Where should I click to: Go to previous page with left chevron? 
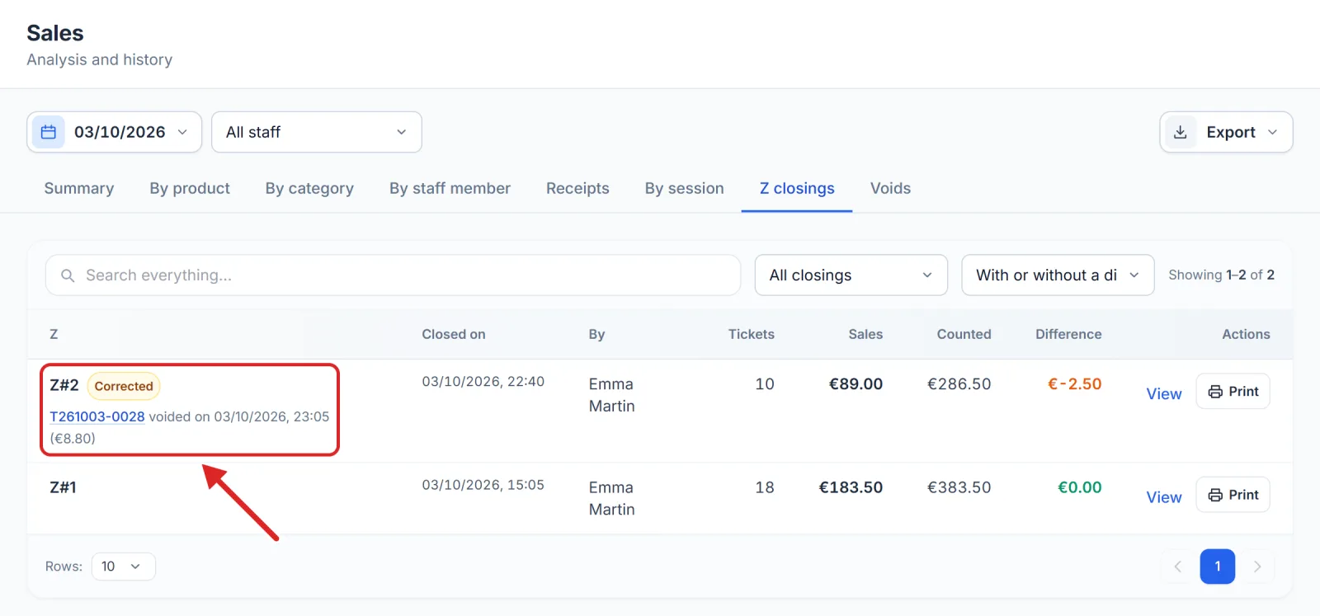pyautogui.click(x=1178, y=567)
